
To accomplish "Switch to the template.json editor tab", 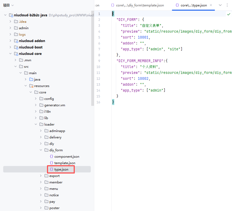I will coord(137,5).
